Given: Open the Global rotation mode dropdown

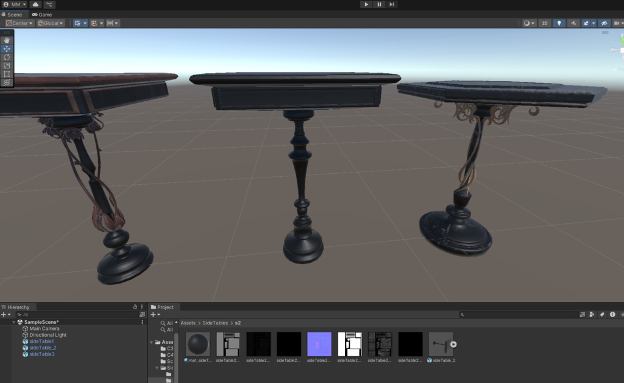Looking at the screenshot, I should pyautogui.click(x=50, y=23).
